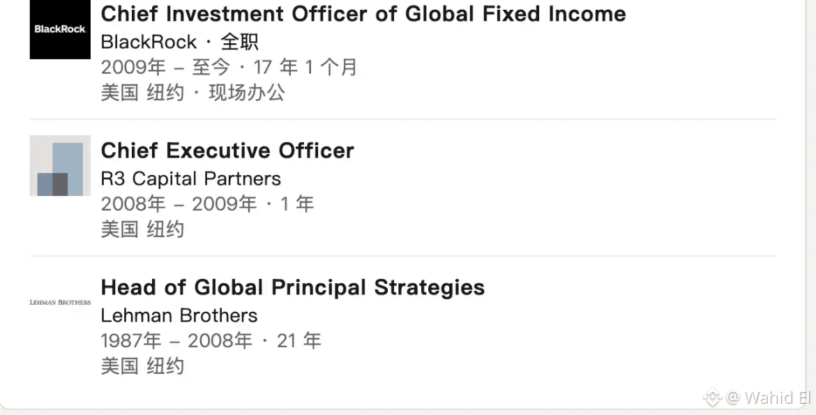
Task: Select the Lehman Brothers company name text
Action: tap(179, 315)
